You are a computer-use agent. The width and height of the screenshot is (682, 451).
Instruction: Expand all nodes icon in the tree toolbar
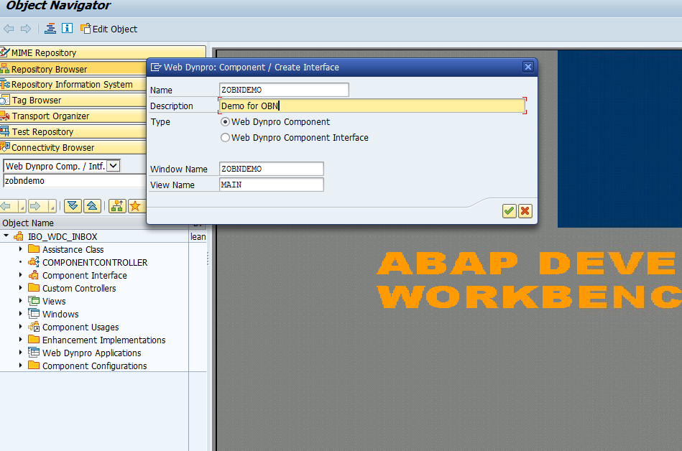tap(73, 206)
